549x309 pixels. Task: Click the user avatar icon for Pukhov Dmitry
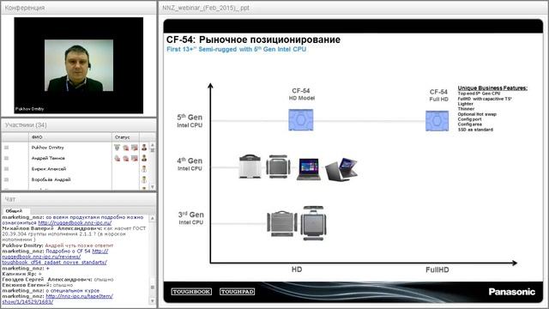(x=144, y=148)
